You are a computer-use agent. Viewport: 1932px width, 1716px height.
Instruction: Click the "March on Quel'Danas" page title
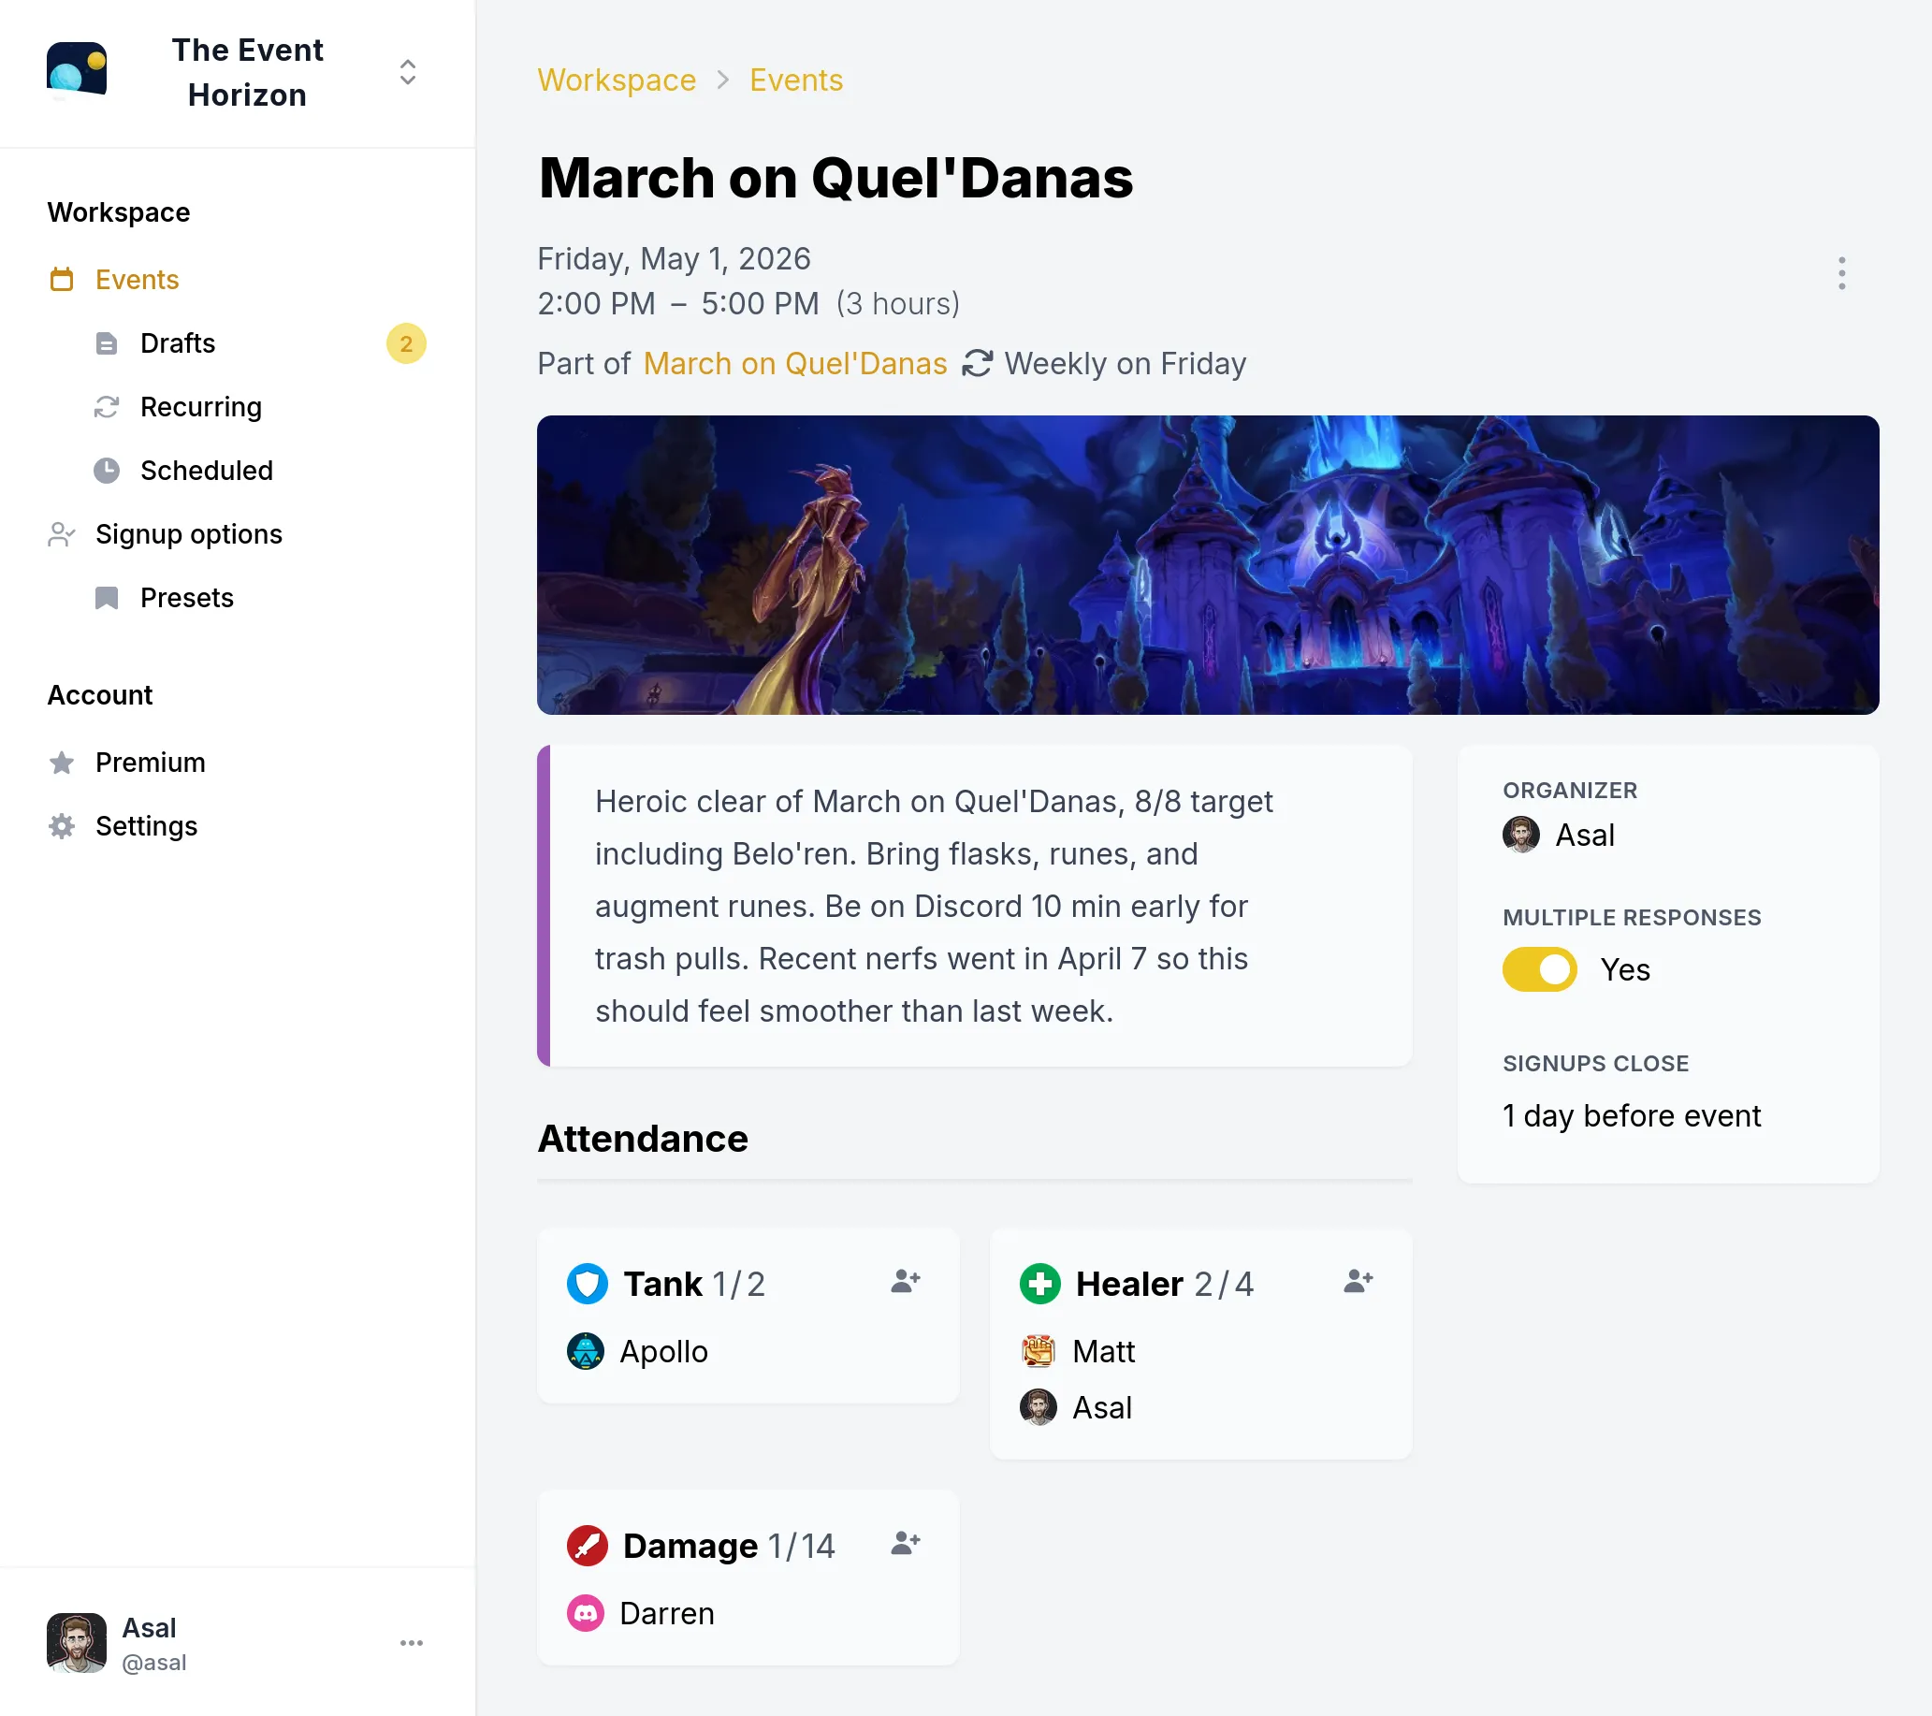(x=835, y=178)
